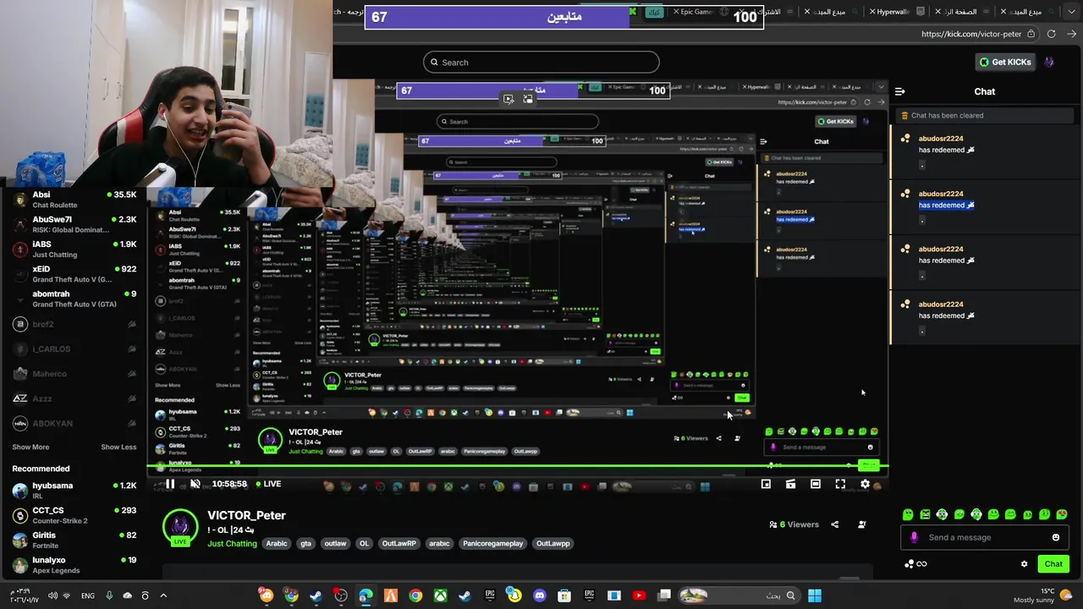
Task: Open xEiD channel in sidebar
Action: [74, 274]
